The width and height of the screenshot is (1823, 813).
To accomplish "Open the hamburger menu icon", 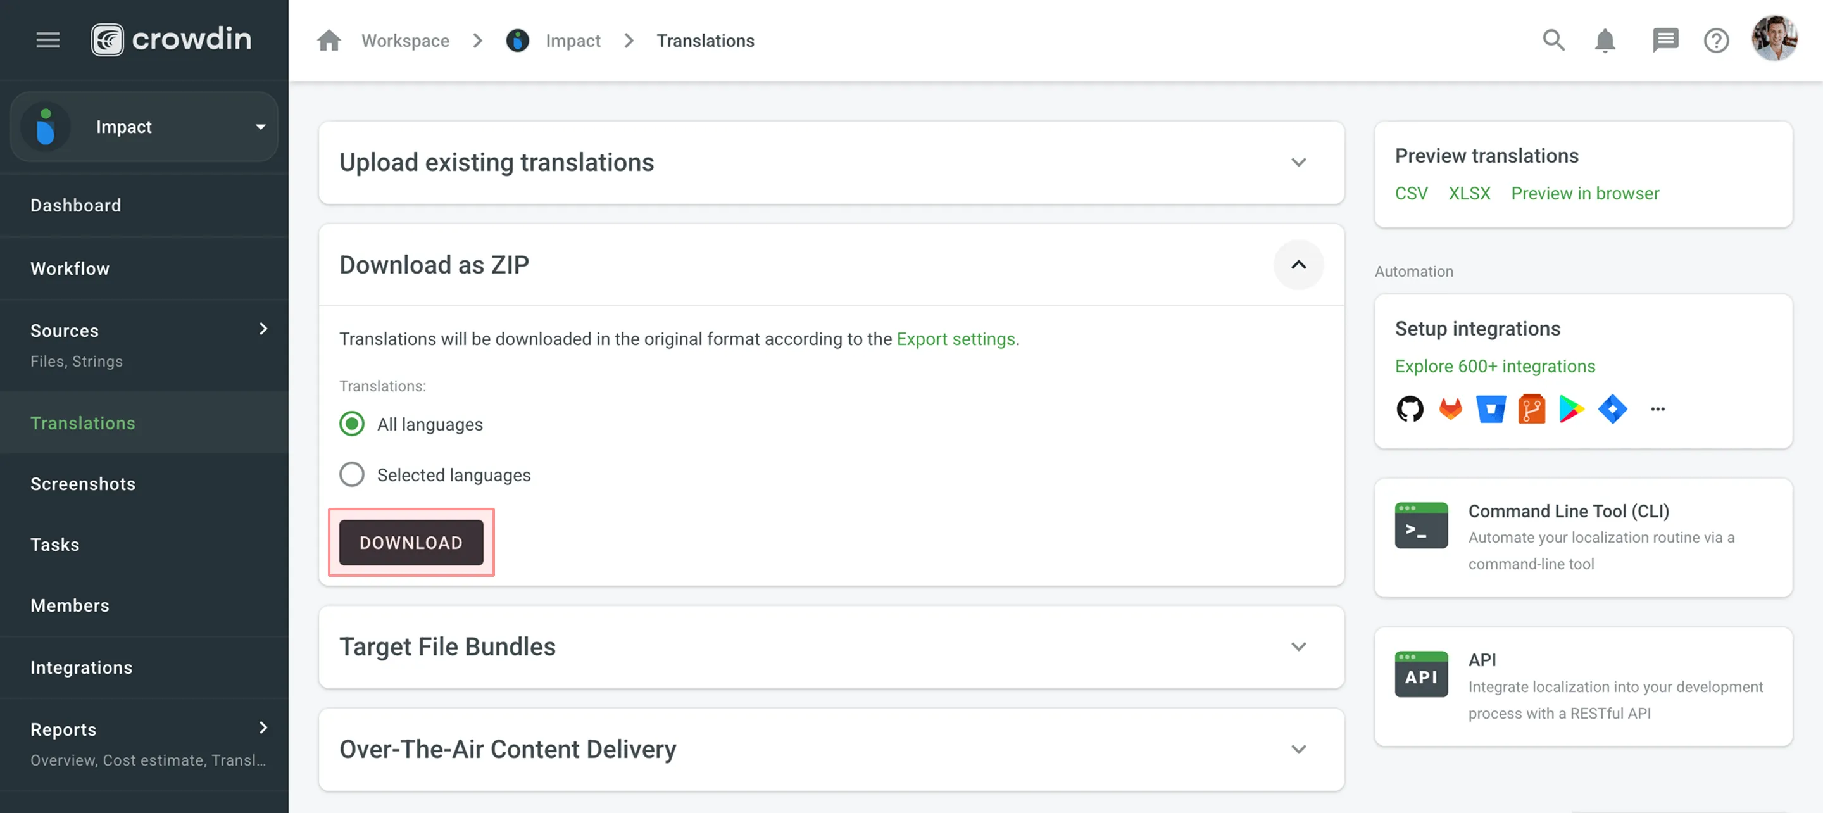I will pos(48,40).
